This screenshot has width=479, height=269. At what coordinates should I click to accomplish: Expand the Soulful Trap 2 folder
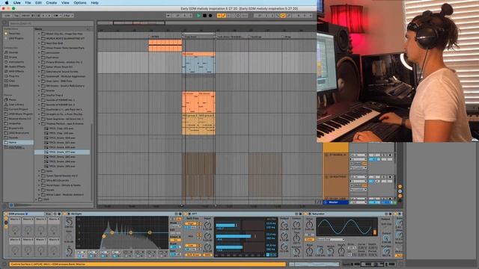click(x=39, y=95)
